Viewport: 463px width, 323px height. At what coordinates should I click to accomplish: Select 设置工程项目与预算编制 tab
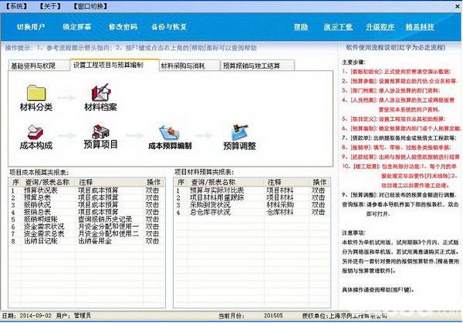coord(114,65)
